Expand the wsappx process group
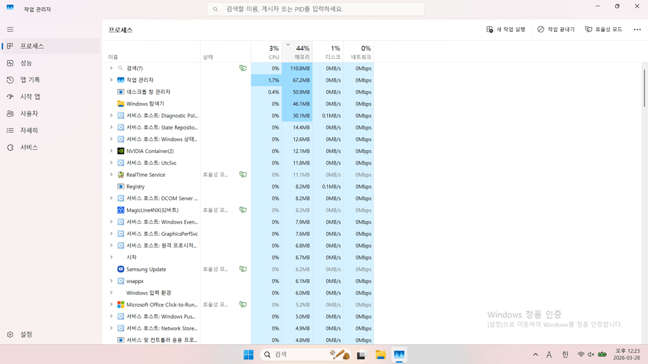 click(x=111, y=281)
